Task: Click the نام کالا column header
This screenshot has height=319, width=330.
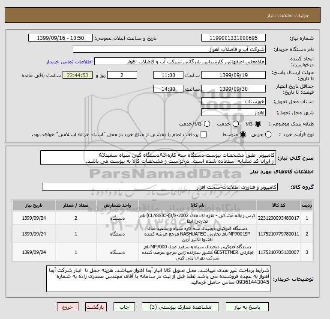Action: point(198,205)
